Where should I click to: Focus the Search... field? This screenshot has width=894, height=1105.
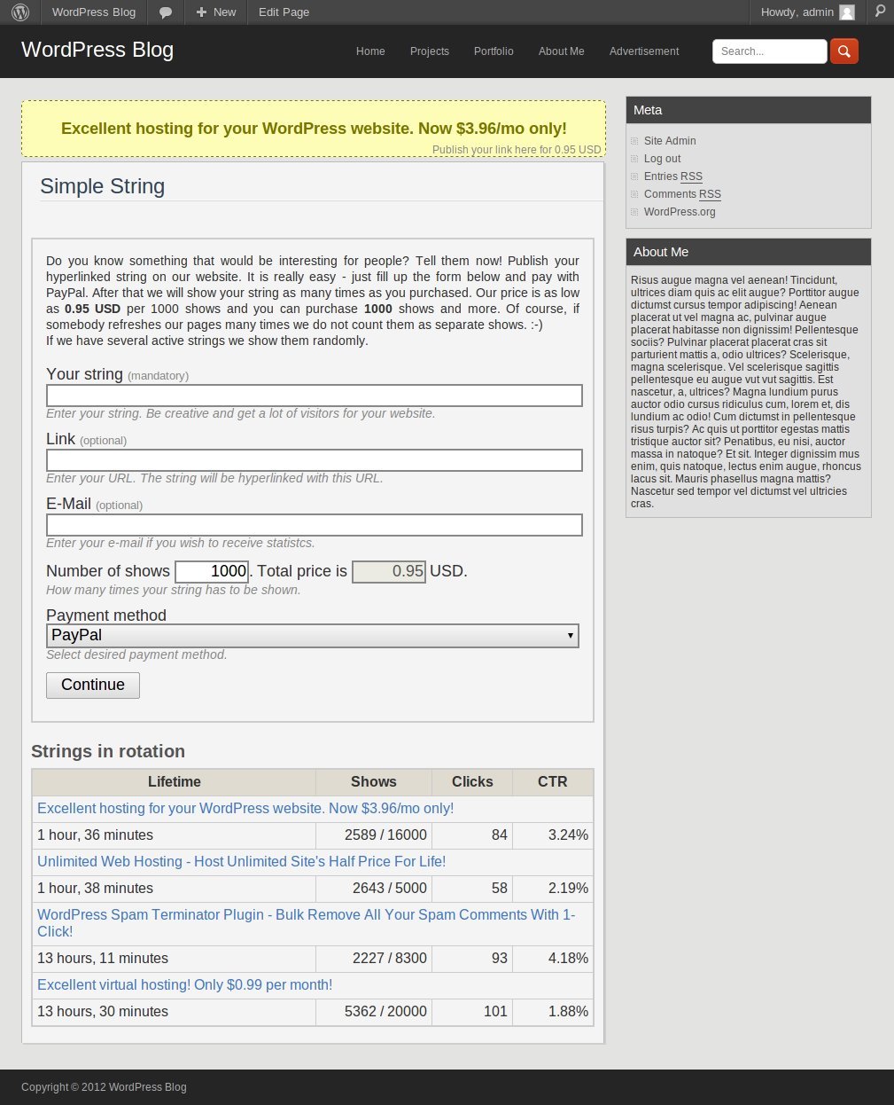tap(769, 51)
